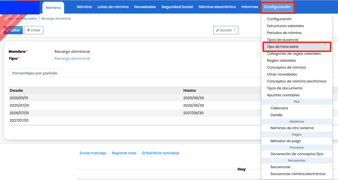Click the Recargo dominical Tipo link
This screenshot has height=180, width=338.
pos(72,59)
